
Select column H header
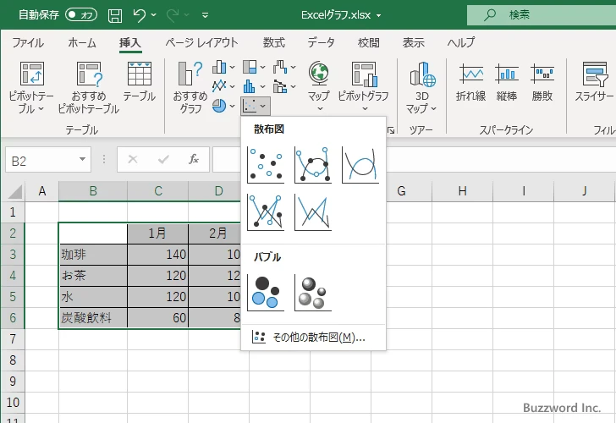(462, 191)
